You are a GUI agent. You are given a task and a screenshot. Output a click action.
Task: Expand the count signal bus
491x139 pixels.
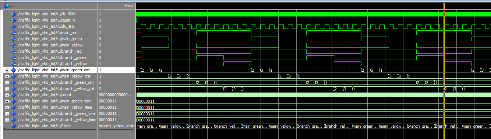(x=7, y=95)
